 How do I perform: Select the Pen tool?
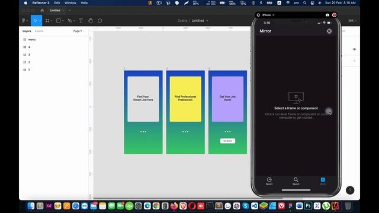[x=70, y=21]
